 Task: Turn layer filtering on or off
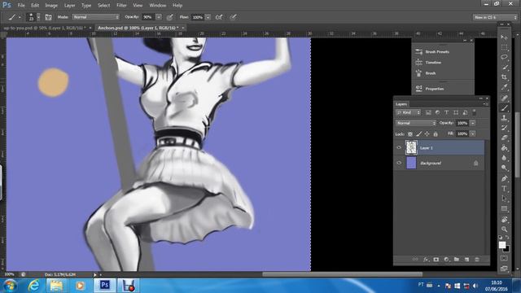[474, 112]
